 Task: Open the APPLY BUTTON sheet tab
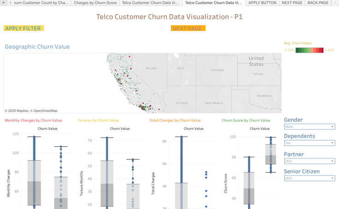click(x=263, y=3)
